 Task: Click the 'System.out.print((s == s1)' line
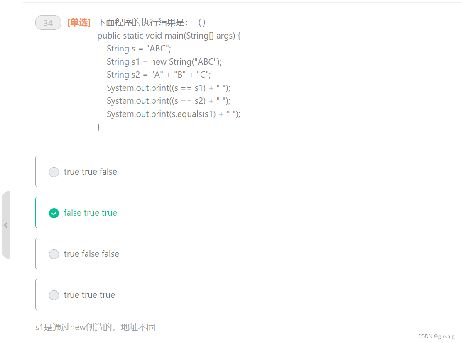coord(168,88)
